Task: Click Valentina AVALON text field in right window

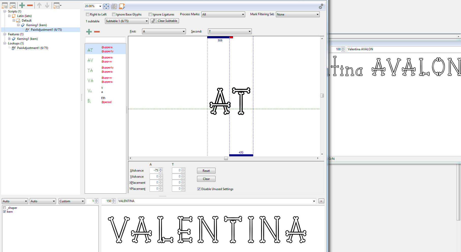Action: pyautogui.click(x=404, y=49)
